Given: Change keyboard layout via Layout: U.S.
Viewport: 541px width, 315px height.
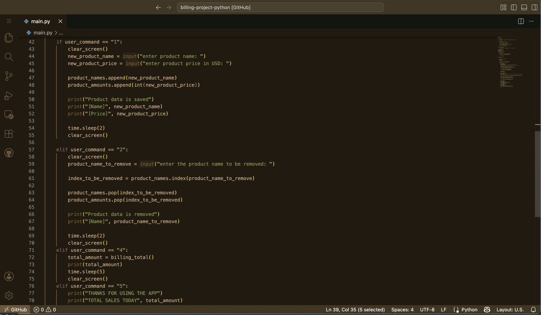Looking at the screenshot, I should (x=510, y=310).
